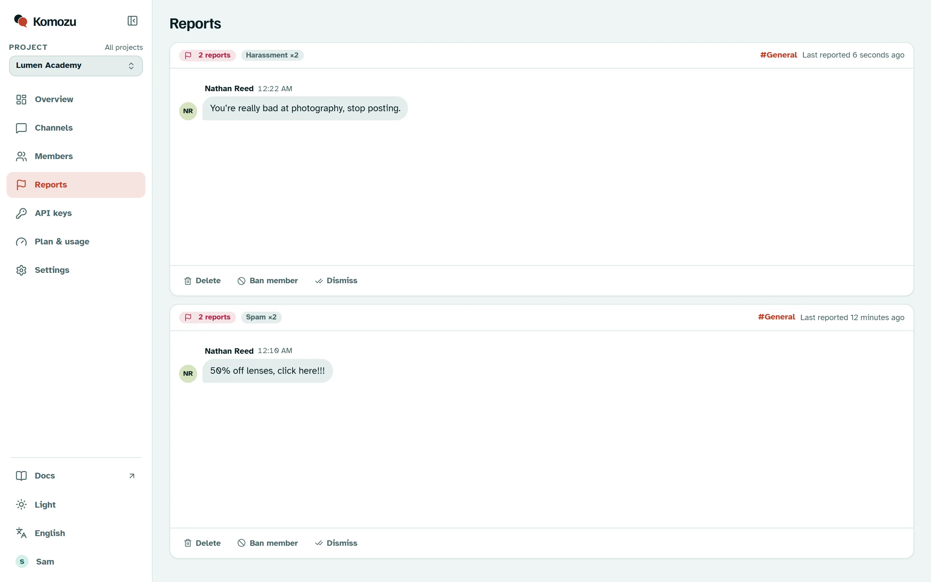Click the sun icon next to Light
Viewport: 931px width, 582px height.
21,505
